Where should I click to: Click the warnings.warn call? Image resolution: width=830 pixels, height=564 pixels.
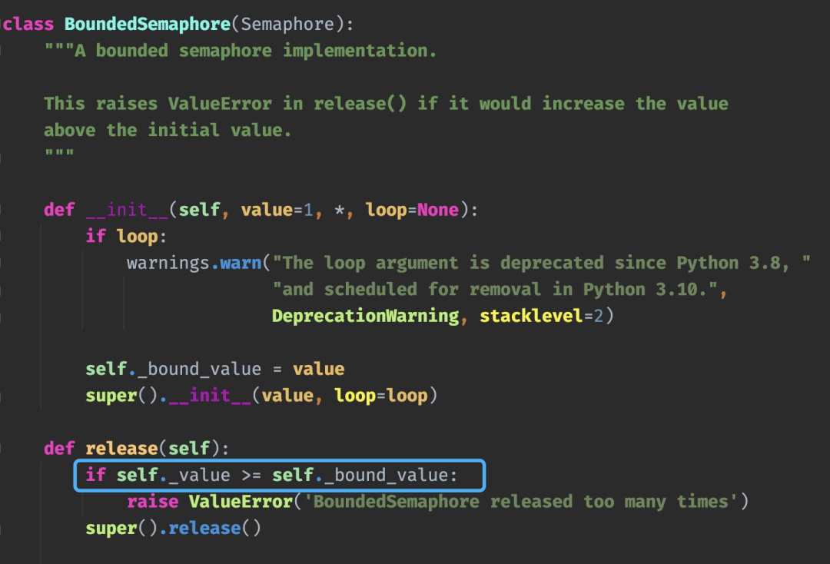click(194, 263)
